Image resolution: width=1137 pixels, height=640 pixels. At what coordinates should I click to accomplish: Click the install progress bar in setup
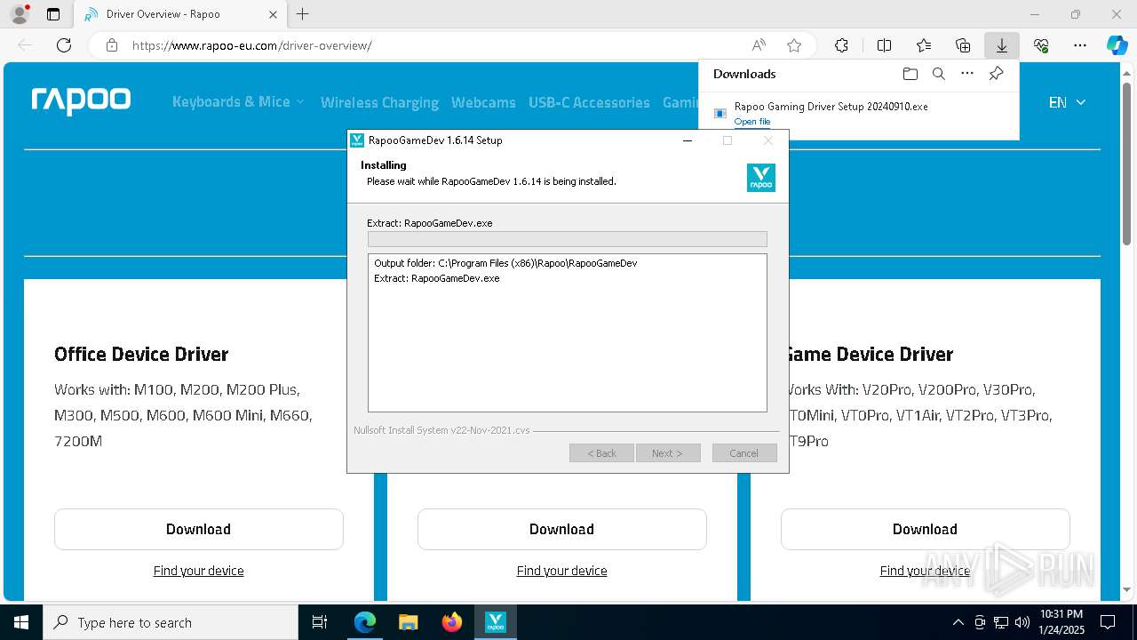(568, 239)
